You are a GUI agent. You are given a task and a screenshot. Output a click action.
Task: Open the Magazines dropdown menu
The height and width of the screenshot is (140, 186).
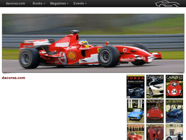click(x=59, y=3)
